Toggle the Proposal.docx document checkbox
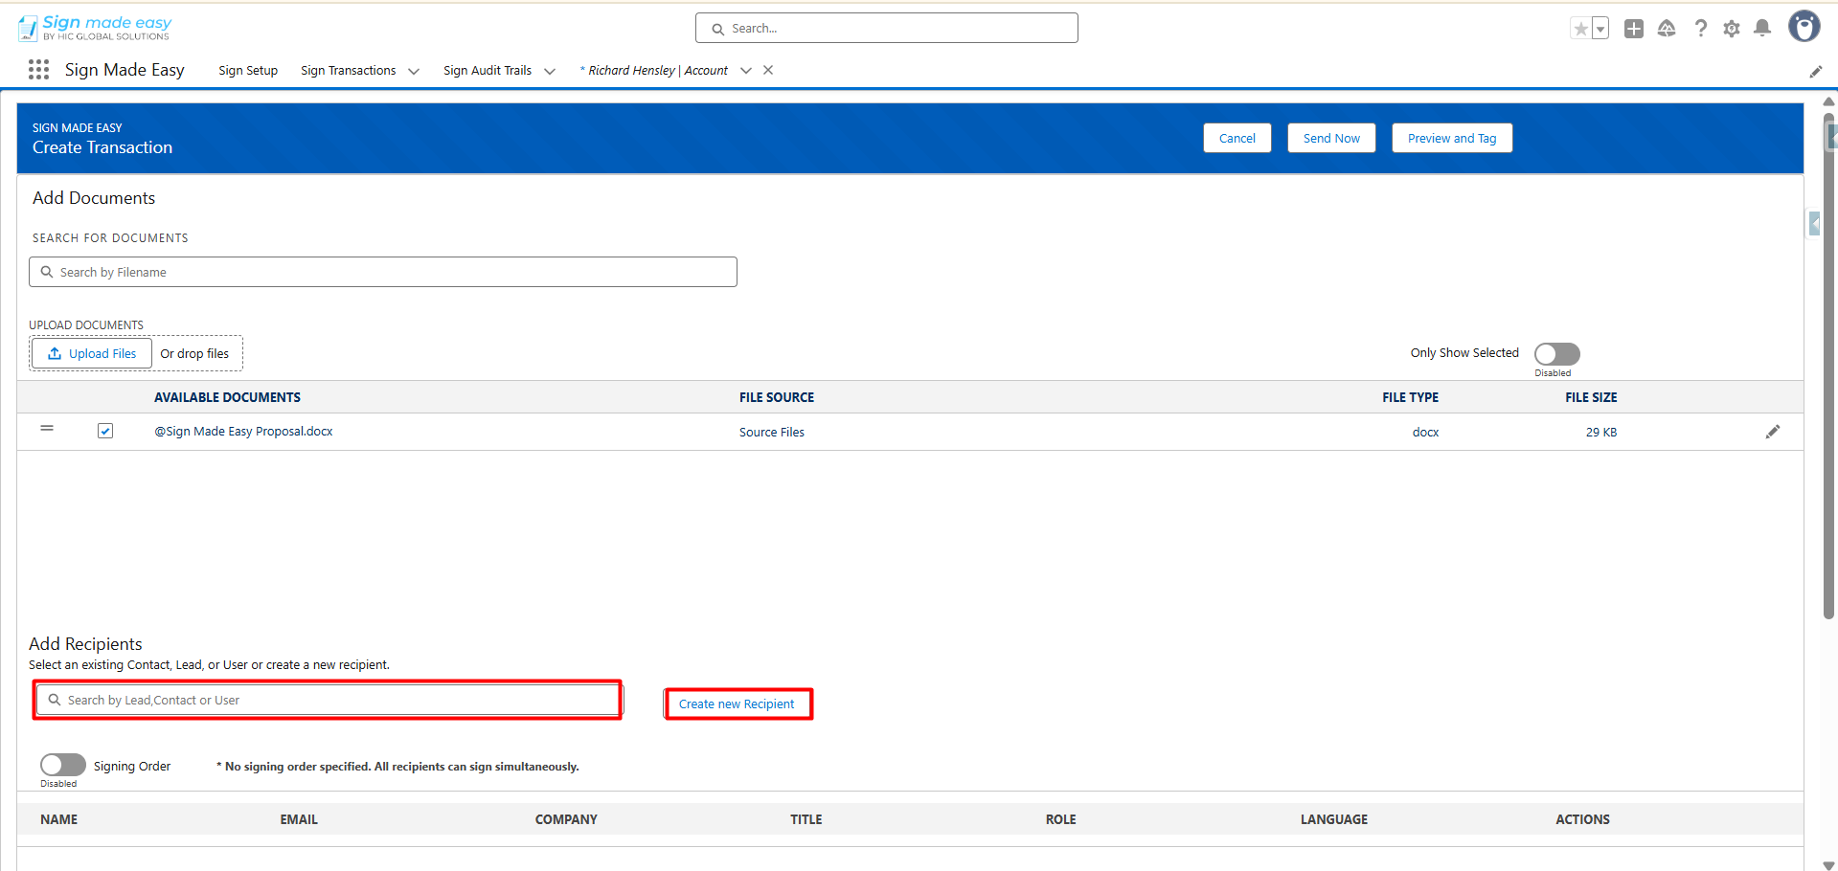 click(x=105, y=431)
